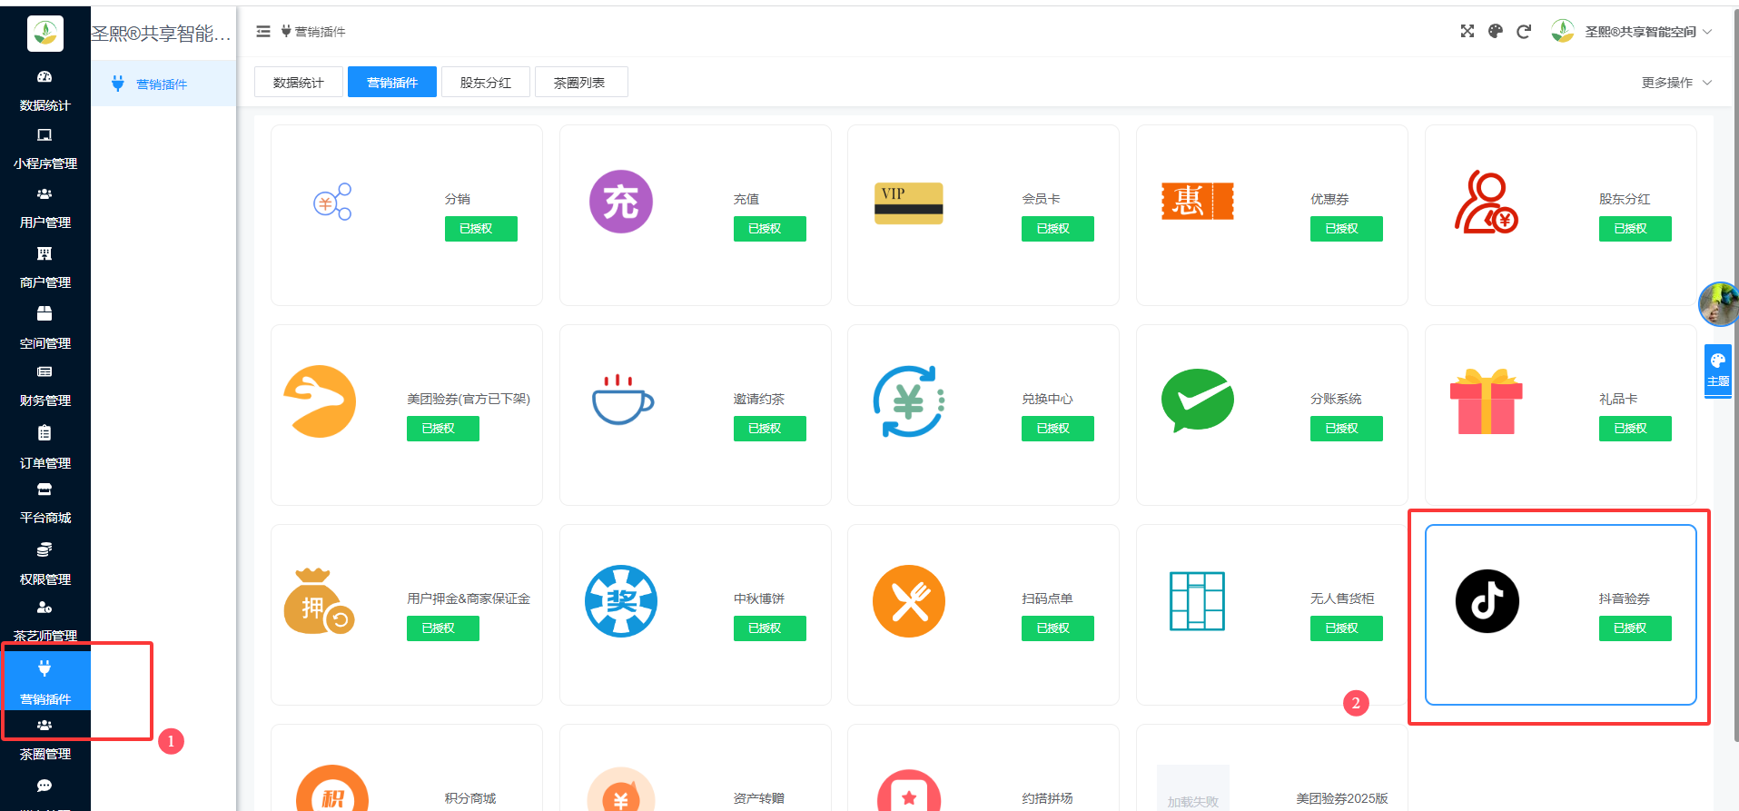This screenshot has width=1739, height=811.
Task: Switch to the 数据统计 tab
Action: click(x=299, y=83)
